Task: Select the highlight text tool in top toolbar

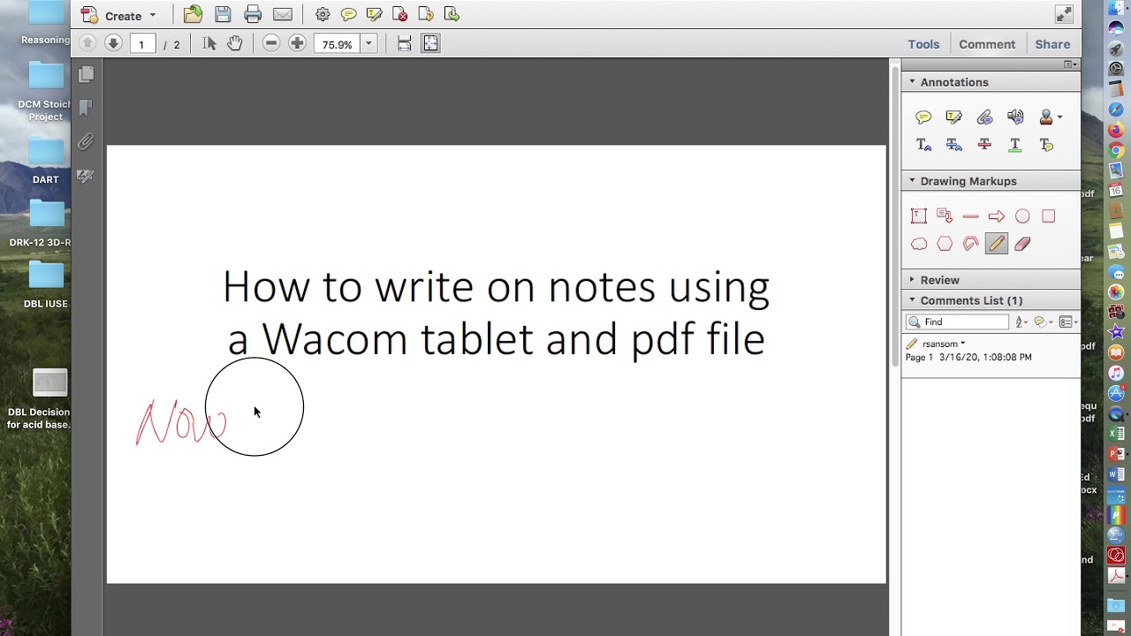Action: click(374, 14)
